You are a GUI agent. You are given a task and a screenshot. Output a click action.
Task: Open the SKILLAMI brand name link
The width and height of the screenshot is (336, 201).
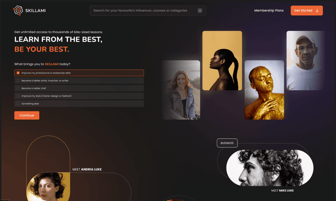(x=35, y=11)
